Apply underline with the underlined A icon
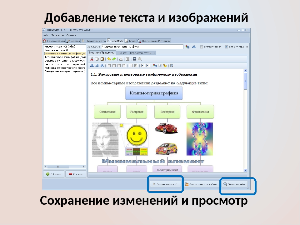This screenshot has width=300, height=225. coord(102,66)
